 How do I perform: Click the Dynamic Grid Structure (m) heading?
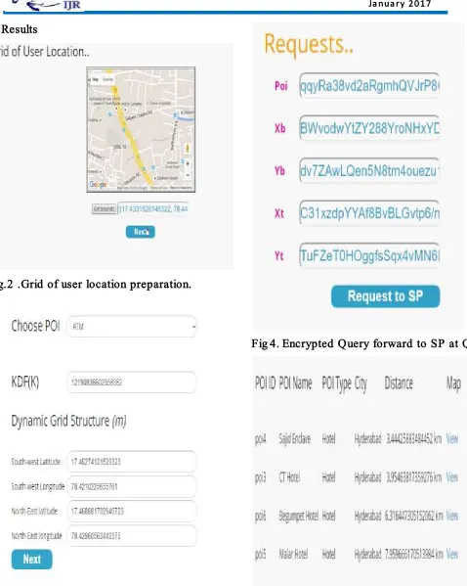click(68, 421)
